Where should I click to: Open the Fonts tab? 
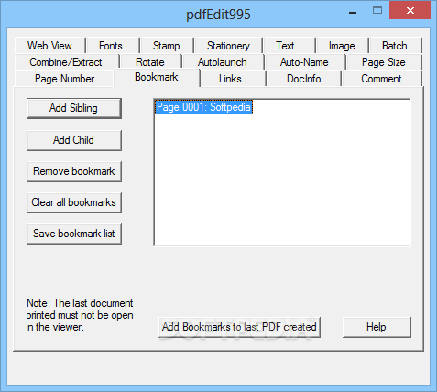(113, 46)
